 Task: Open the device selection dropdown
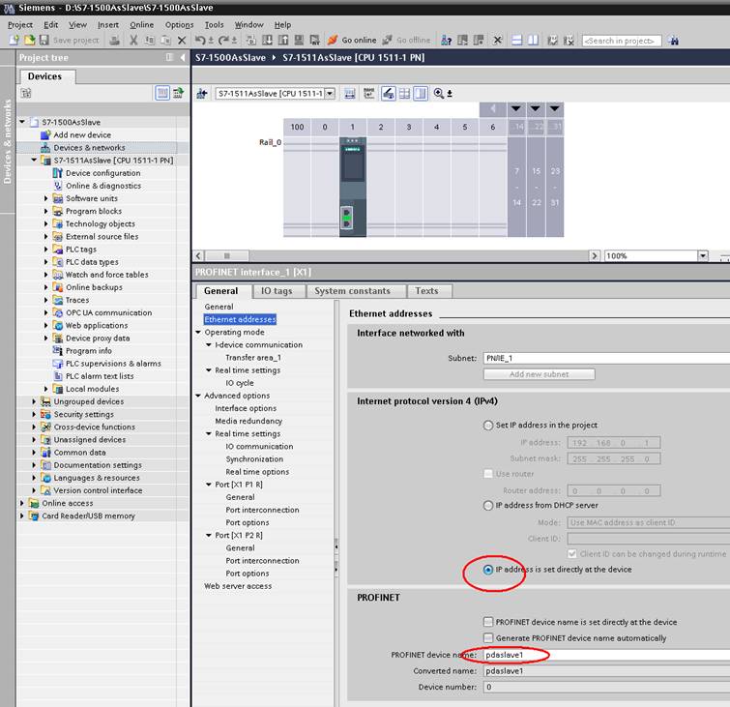(330, 93)
